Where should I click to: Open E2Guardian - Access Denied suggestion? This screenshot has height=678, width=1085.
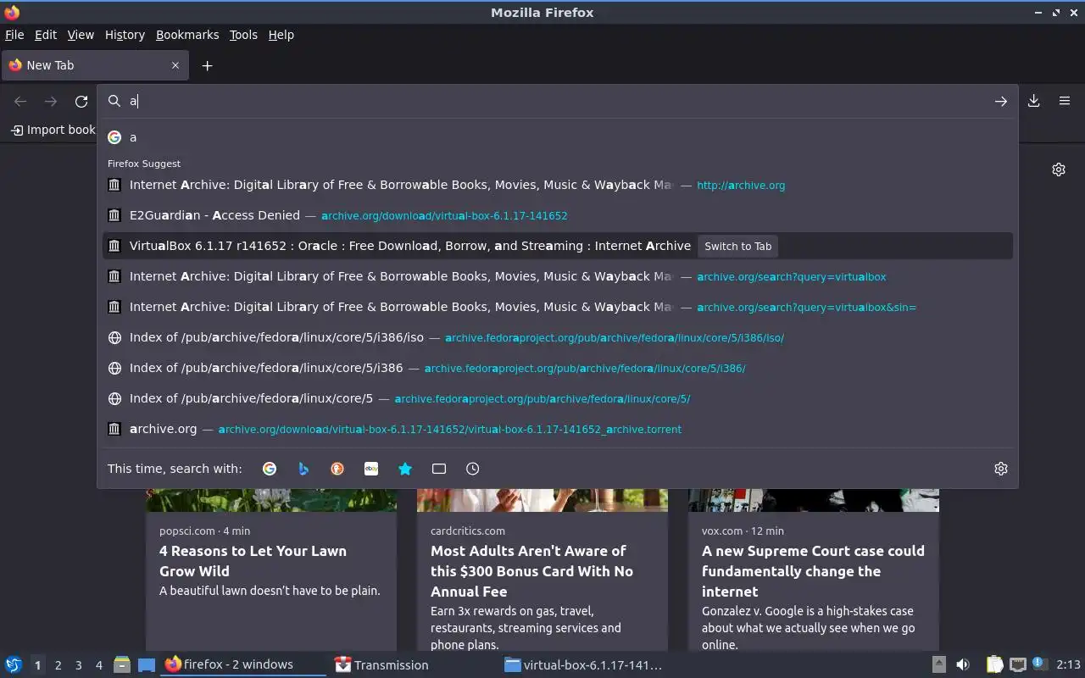[558, 215]
